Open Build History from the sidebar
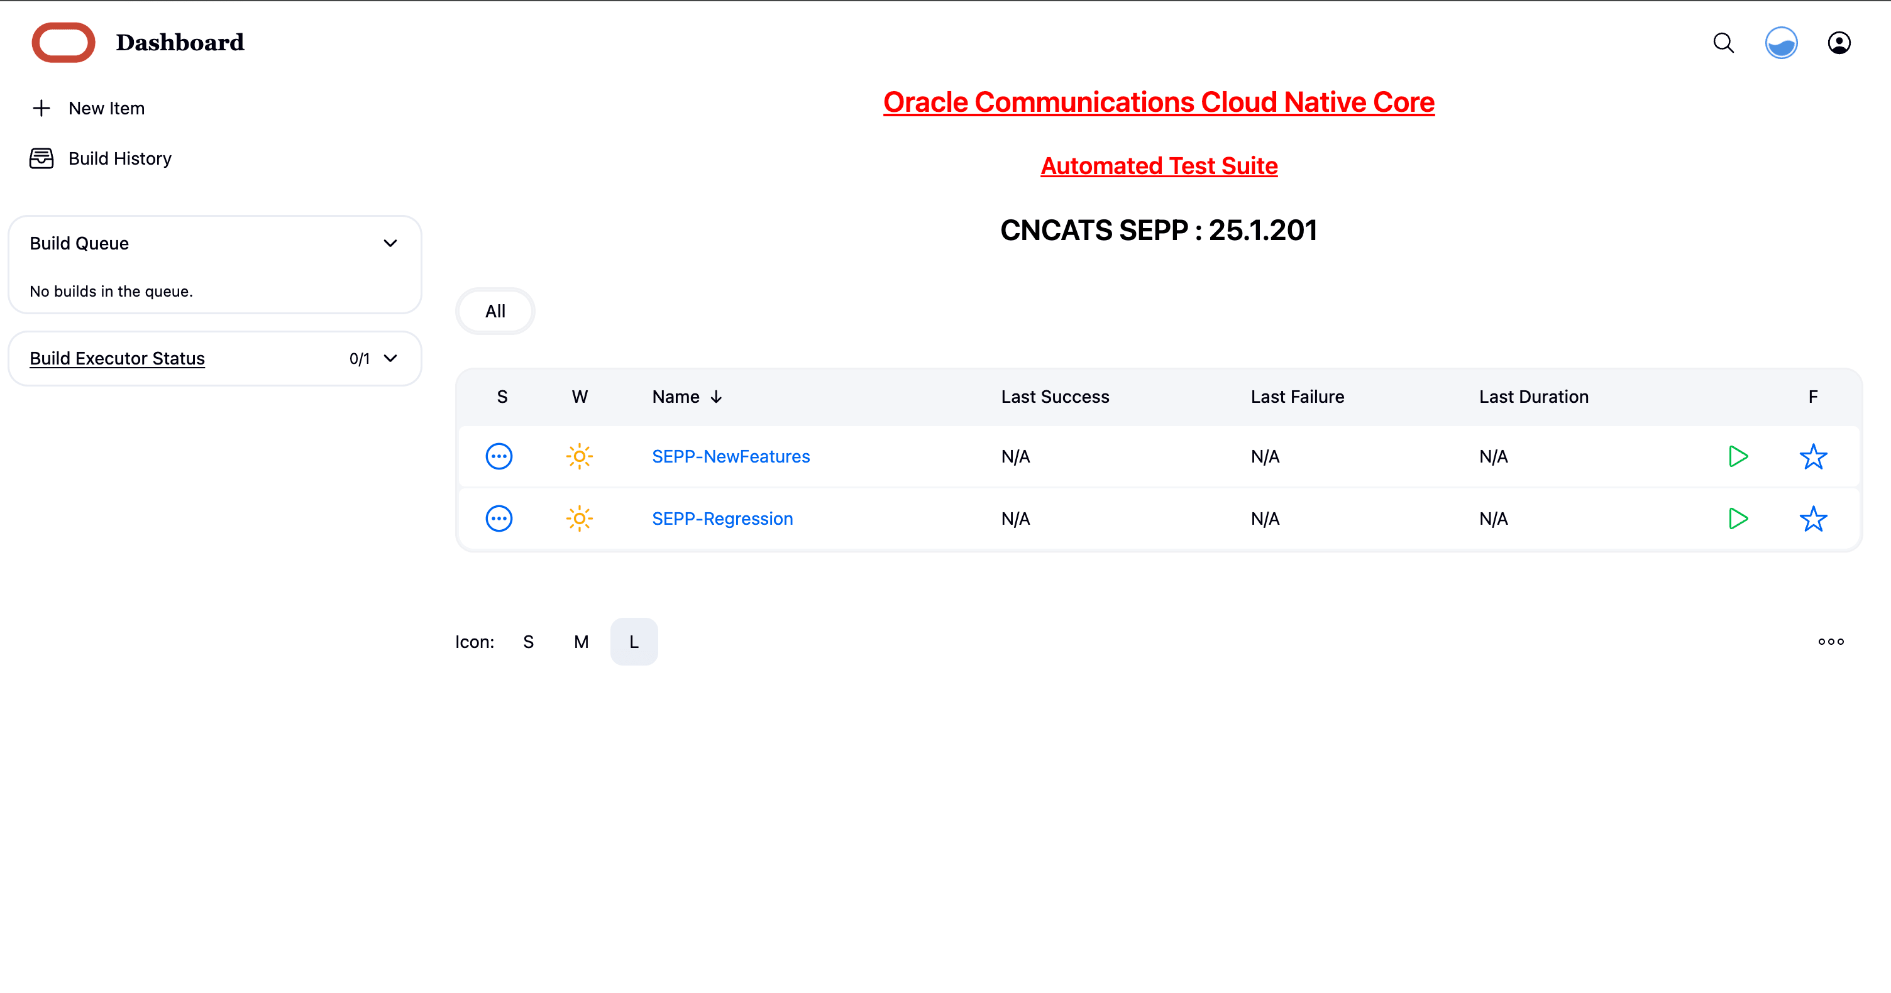This screenshot has height=993, width=1891. tap(119, 158)
